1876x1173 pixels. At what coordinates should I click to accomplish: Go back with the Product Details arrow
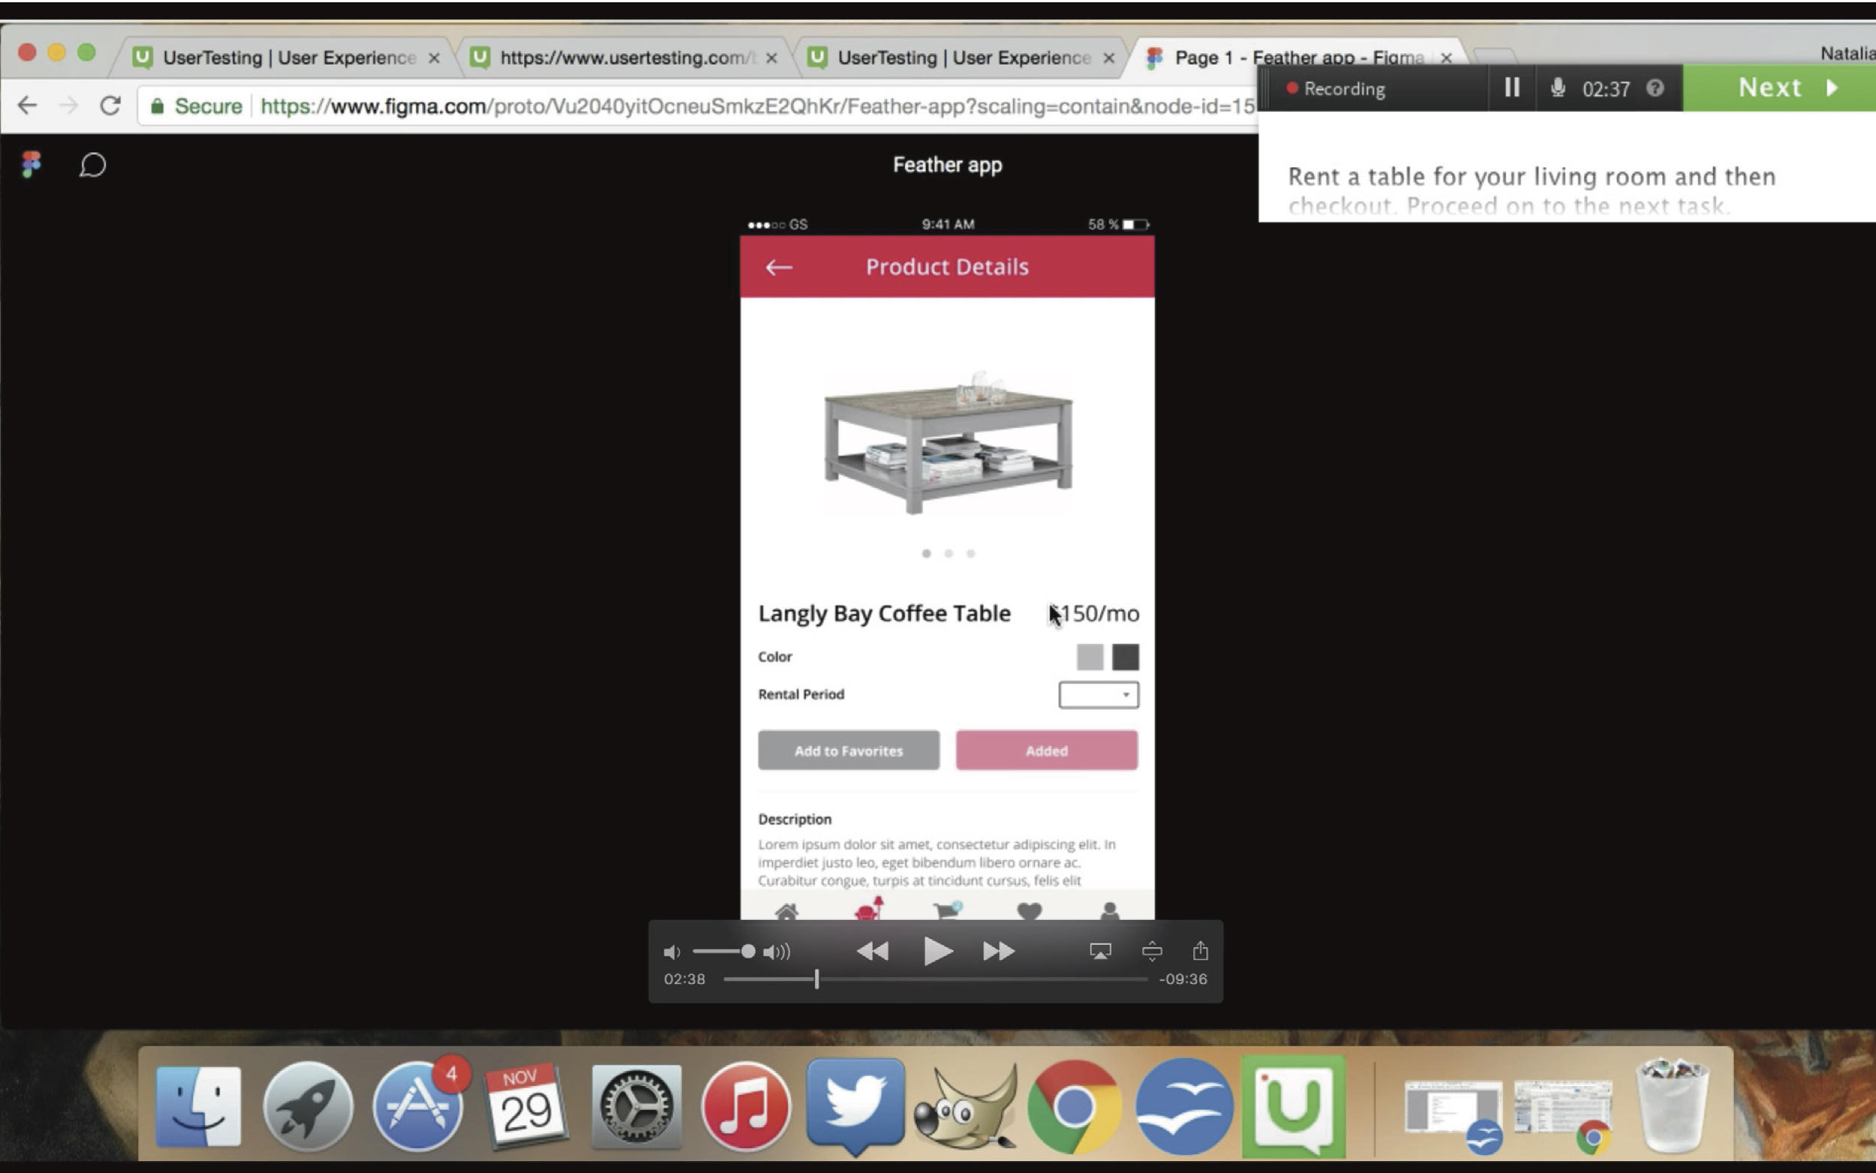[779, 268]
